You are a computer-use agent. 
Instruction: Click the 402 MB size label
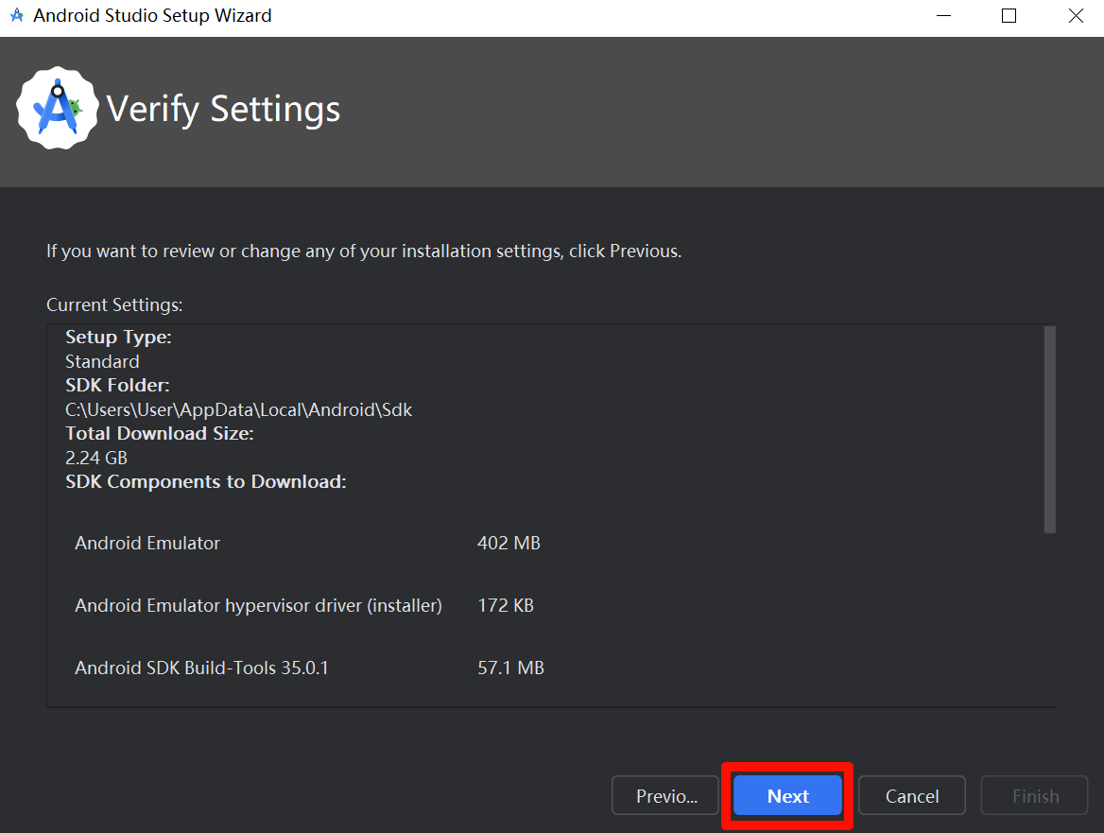pos(509,543)
